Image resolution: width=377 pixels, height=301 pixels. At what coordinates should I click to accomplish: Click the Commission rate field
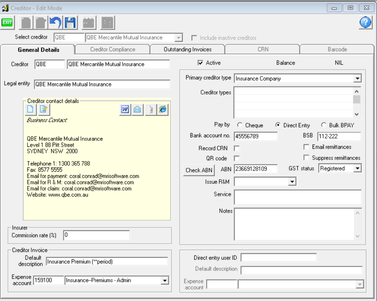(97, 235)
